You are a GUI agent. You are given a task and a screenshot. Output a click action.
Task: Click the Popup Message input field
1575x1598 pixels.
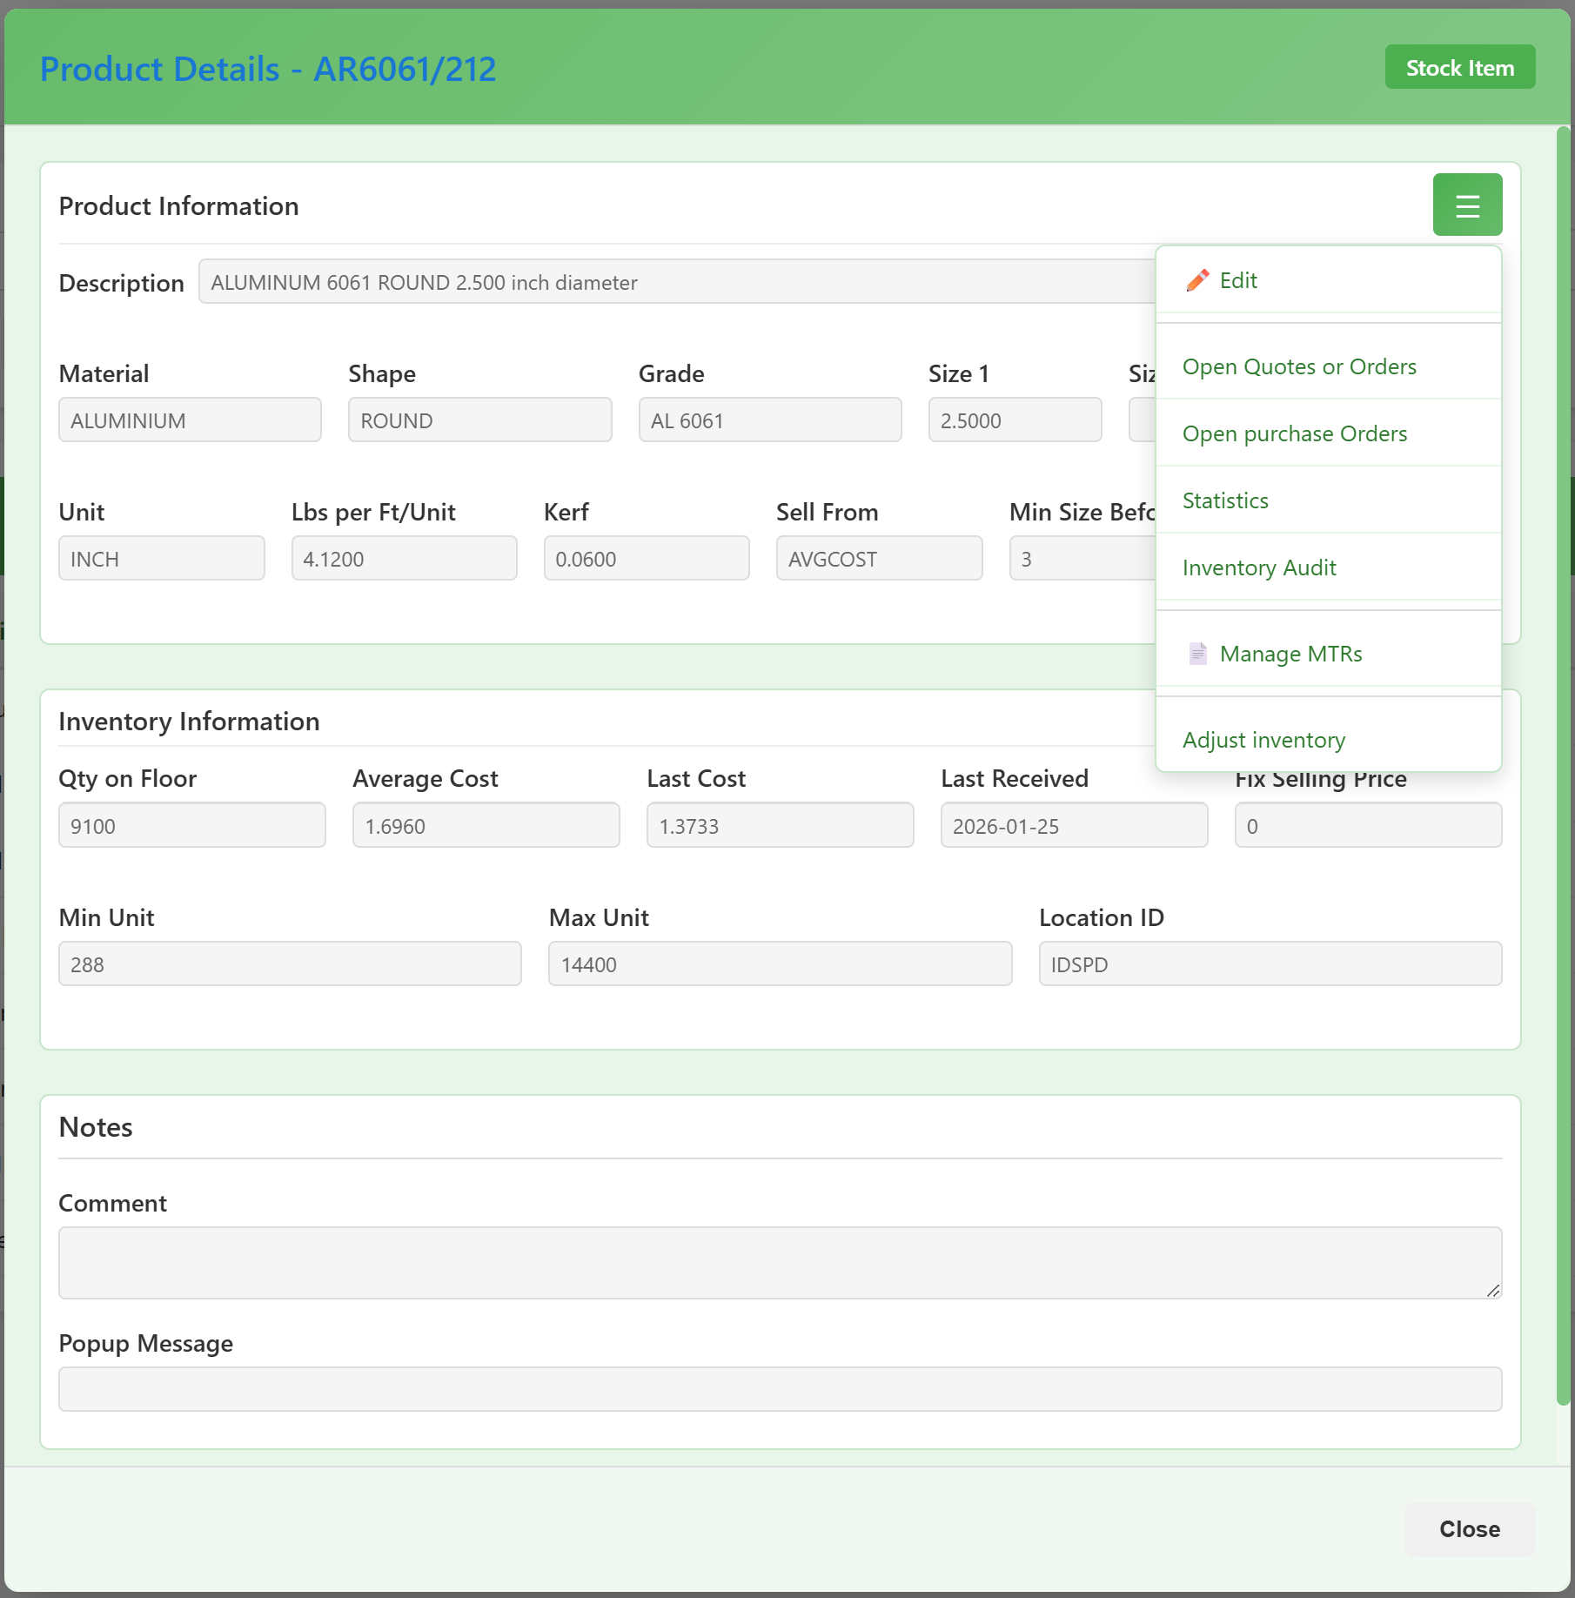click(780, 1388)
